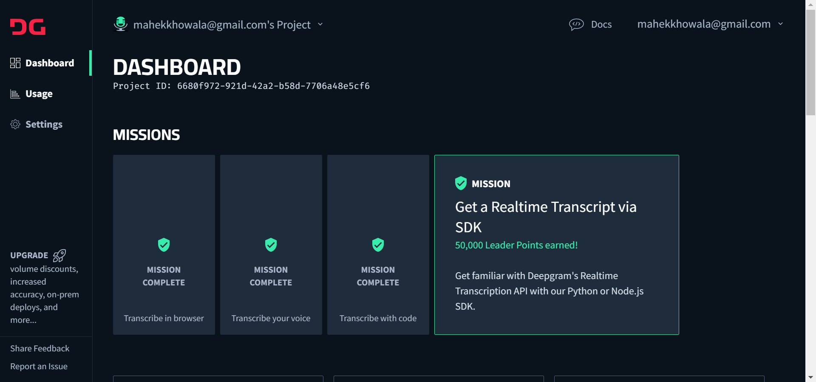Click the UPGRADE label
The image size is (816, 382).
click(29, 255)
